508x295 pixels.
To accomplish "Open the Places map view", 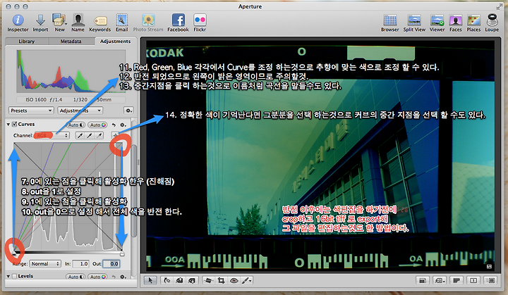I will 473,23.
